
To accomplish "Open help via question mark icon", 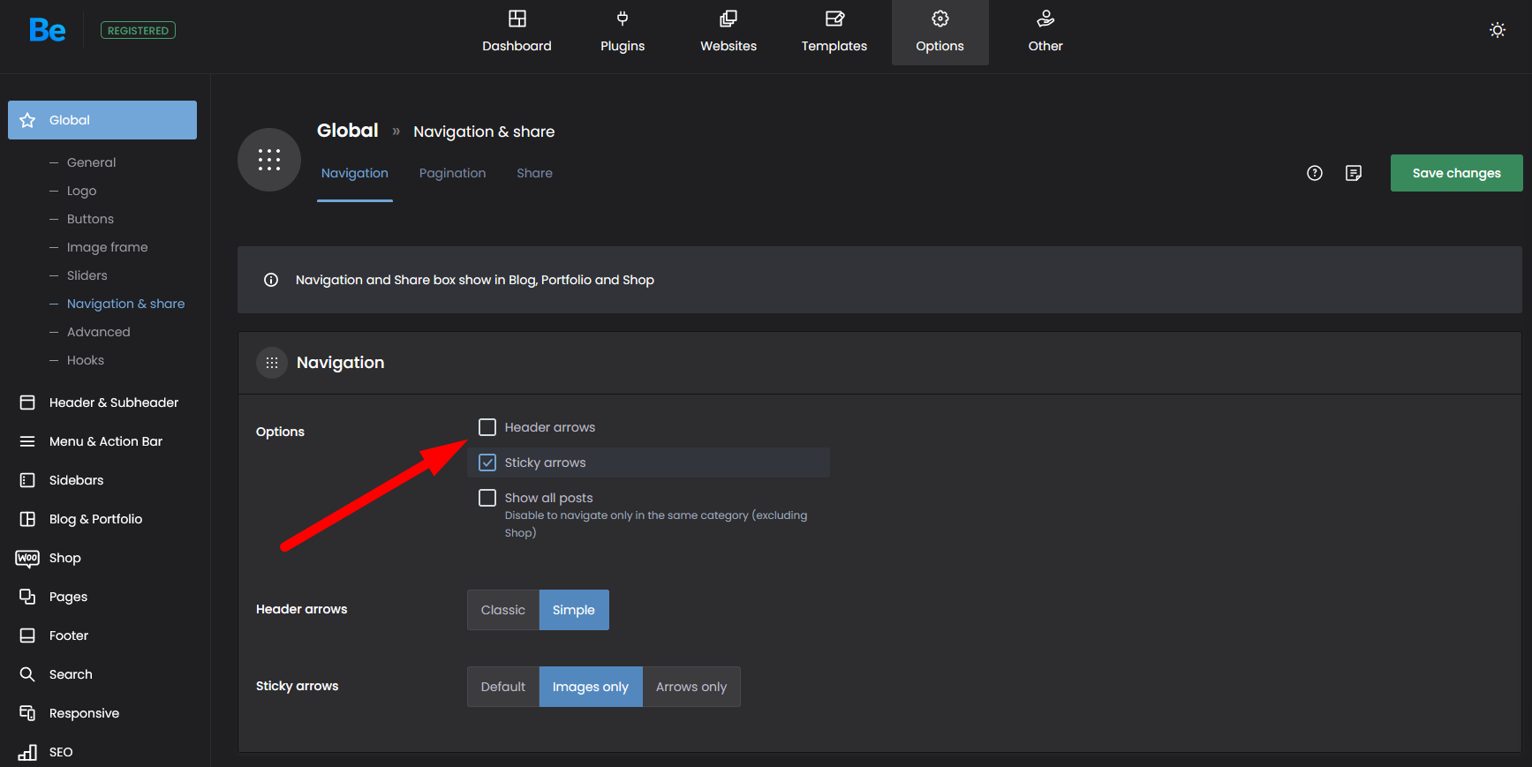I will [1315, 173].
